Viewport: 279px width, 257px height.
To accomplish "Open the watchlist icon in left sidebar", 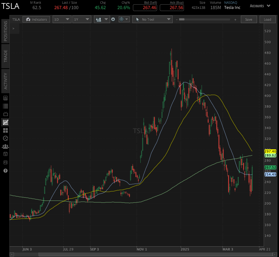I will [x=5, y=106].
